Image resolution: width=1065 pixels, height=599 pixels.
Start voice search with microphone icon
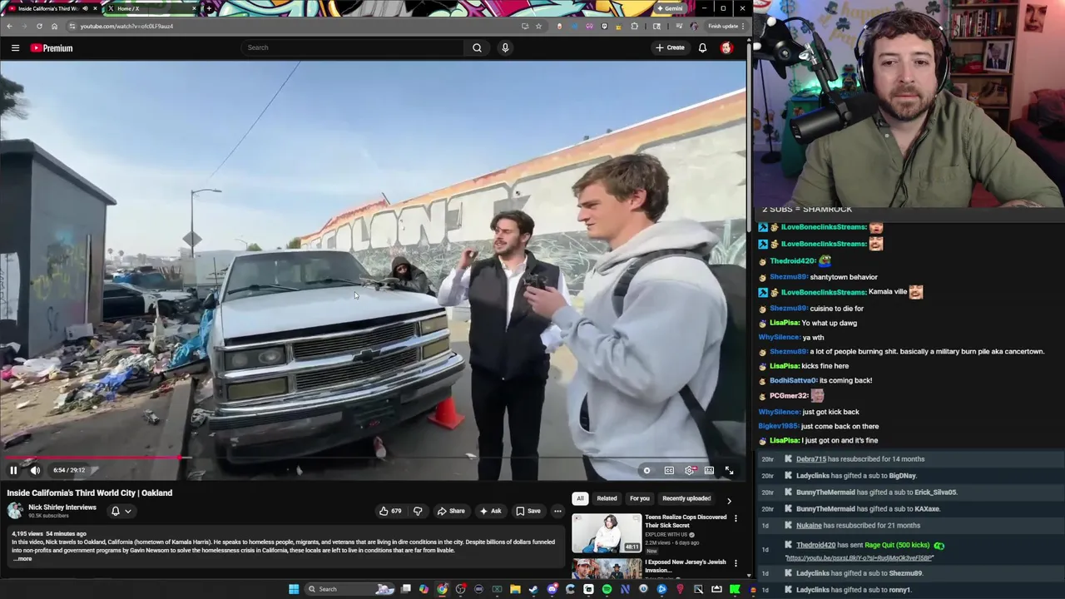click(x=505, y=47)
